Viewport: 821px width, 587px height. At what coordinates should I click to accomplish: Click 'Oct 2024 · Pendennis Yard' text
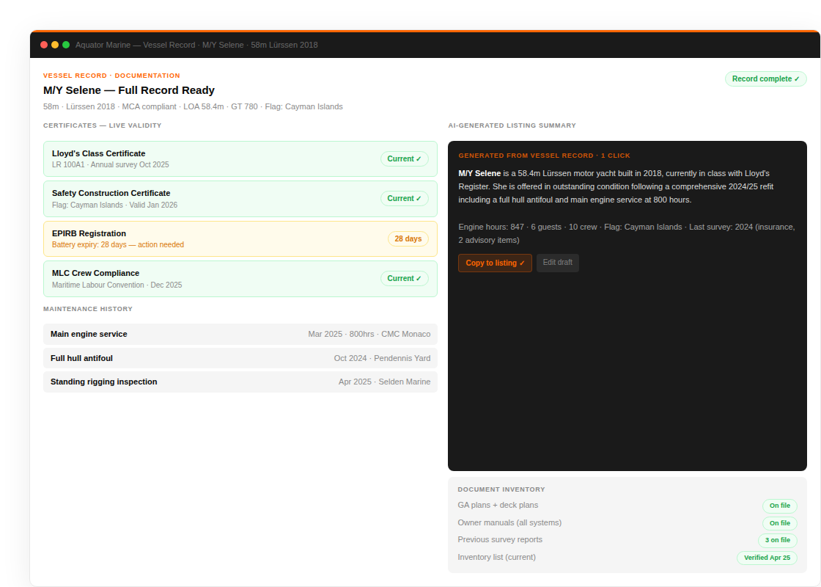382,358
